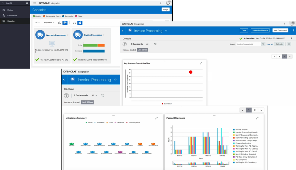Viewport: 296px width, 170px height.
Task: Open Models in the Insight sidebar
Action: click(x=10, y=10)
